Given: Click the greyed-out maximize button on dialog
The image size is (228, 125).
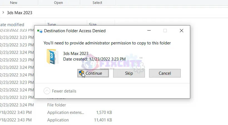Looking at the screenshot, I should click(x=165, y=31).
